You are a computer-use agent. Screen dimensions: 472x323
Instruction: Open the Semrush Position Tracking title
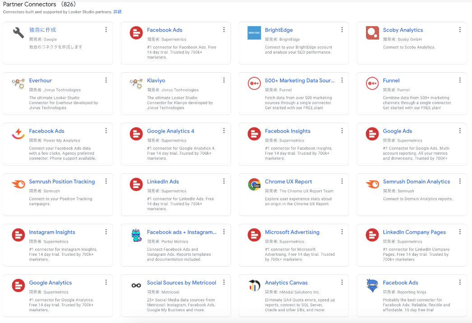pyautogui.click(x=62, y=181)
